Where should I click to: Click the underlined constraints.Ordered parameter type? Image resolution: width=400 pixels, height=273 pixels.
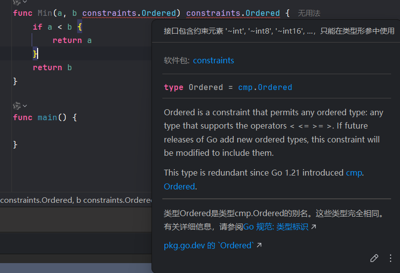click(x=129, y=13)
